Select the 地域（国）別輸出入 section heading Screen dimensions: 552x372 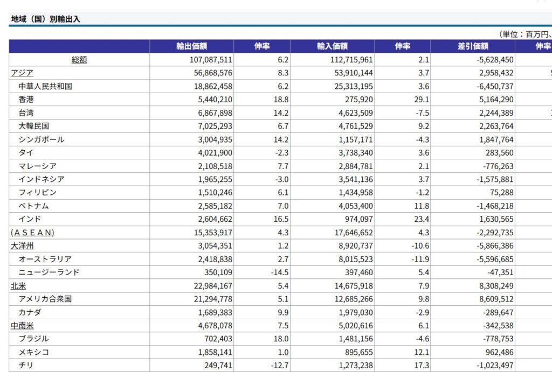point(46,19)
